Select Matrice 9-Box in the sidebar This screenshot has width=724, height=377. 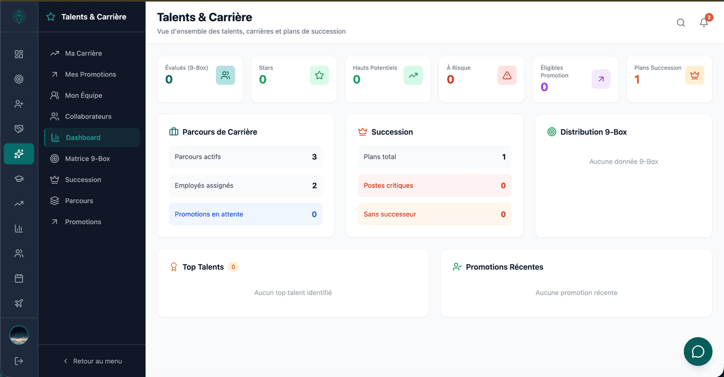click(87, 159)
